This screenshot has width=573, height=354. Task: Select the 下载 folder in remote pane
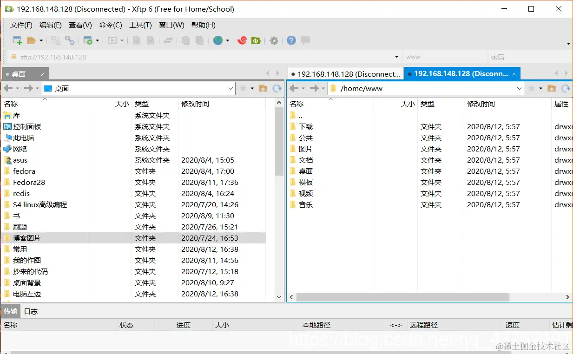pyautogui.click(x=306, y=127)
